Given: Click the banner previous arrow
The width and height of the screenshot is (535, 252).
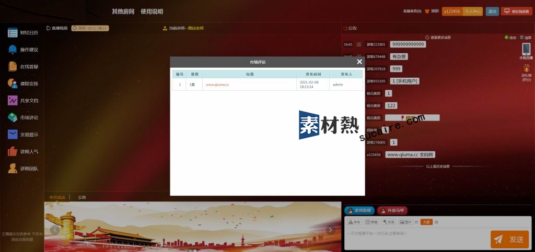Looking at the screenshot, I should [55, 230].
